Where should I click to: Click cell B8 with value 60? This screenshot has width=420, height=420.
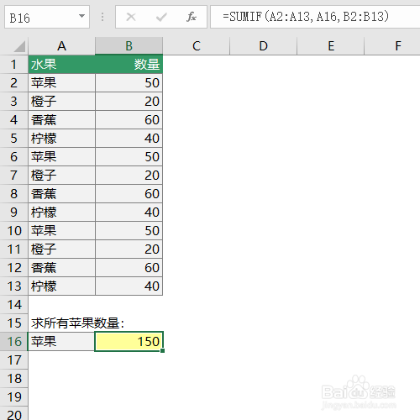tap(129, 194)
